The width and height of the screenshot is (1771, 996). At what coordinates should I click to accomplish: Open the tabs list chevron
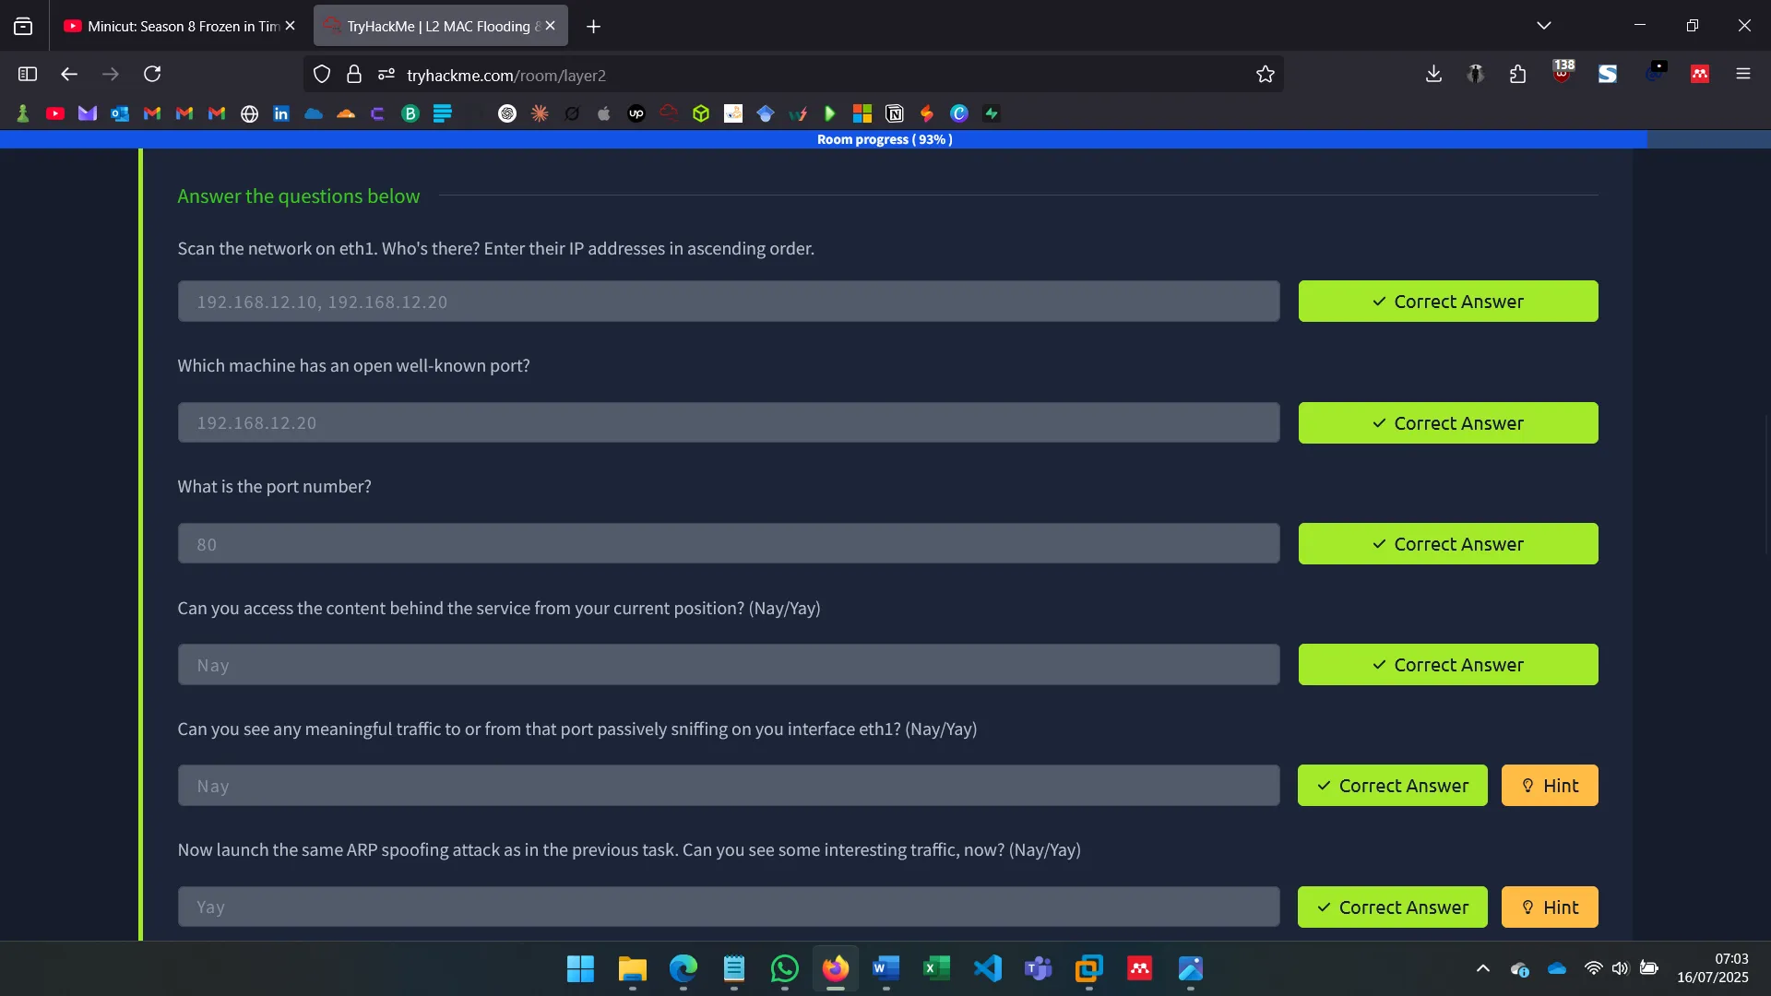1545,25
